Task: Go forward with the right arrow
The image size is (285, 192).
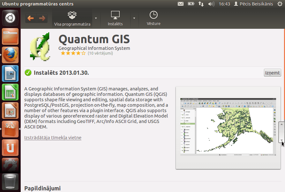Action: pos(42,18)
